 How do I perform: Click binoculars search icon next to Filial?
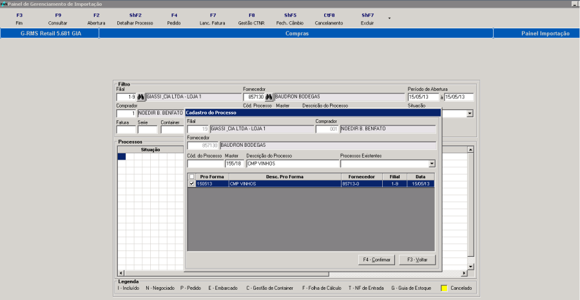pyautogui.click(x=140, y=97)
